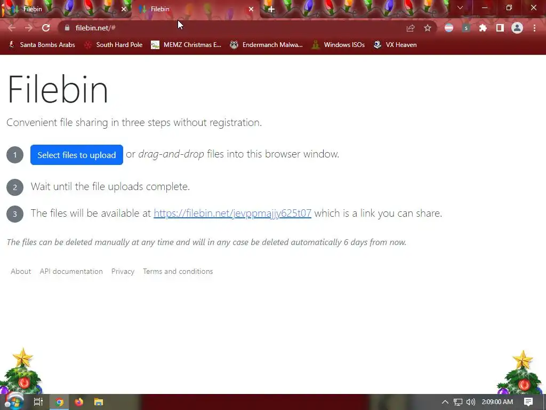
Task: Open the MEMZ Christmas bookmark
Action: (186, 45)
